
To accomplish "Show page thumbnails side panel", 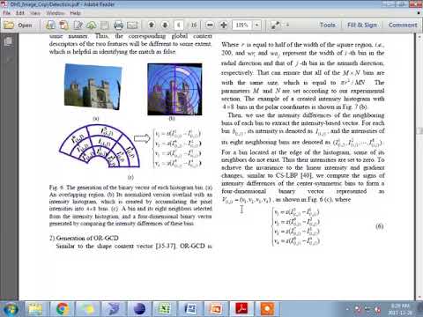I will point(8,41).
